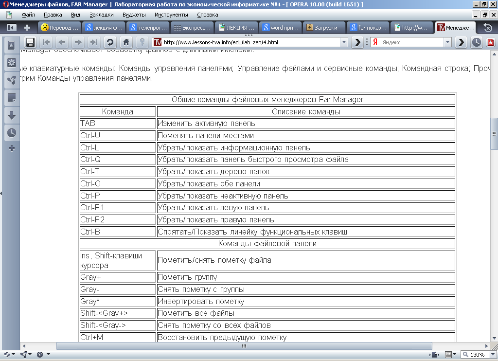Go to the home page
Viewport: 498px width, 361px height.
tap(126, 42)
